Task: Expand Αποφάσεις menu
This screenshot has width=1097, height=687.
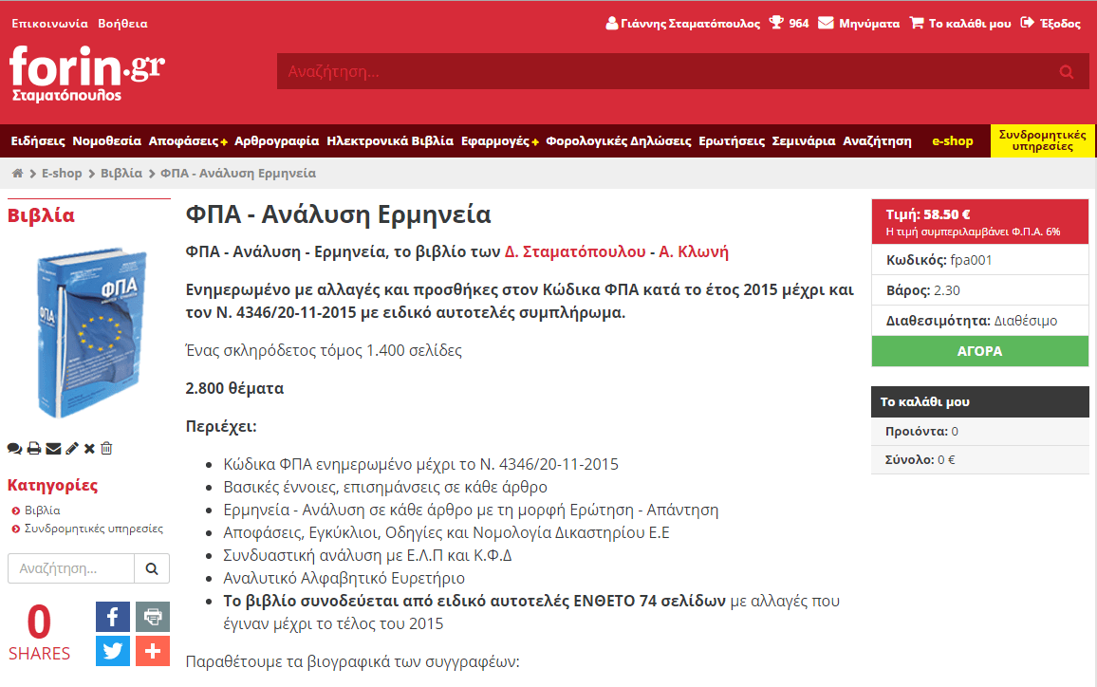Action: [188, 140]
